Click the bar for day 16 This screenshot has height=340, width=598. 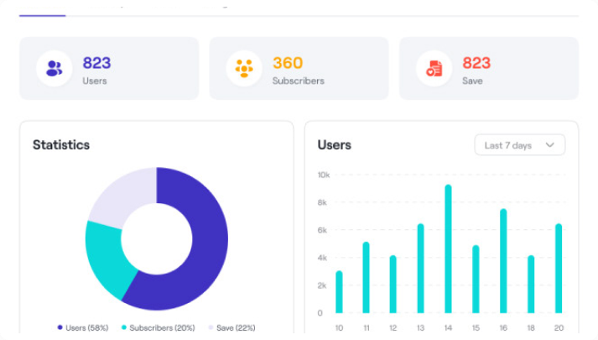tap(503, 261)
